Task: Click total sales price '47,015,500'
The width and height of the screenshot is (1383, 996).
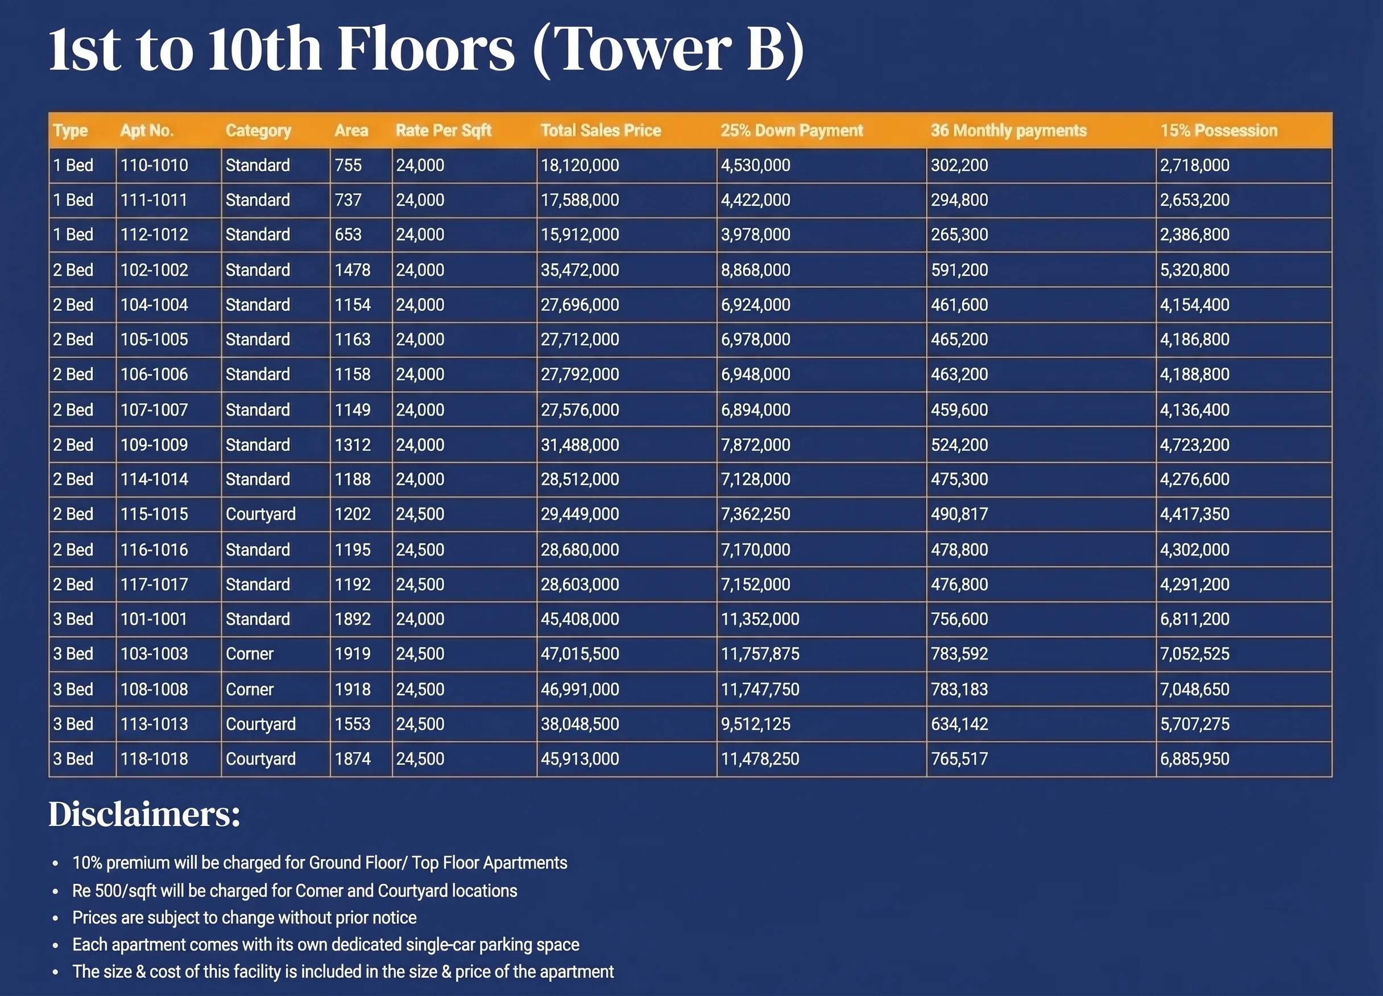Action: [580, 654]
